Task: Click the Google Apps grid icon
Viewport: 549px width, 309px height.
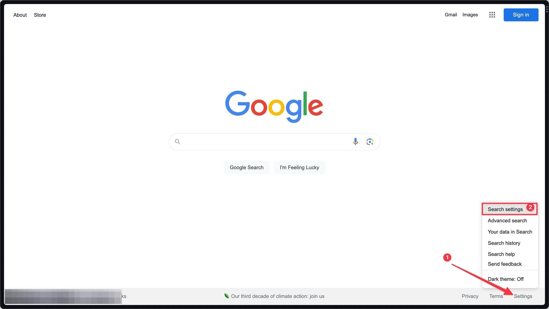Action: pos(492,15)
